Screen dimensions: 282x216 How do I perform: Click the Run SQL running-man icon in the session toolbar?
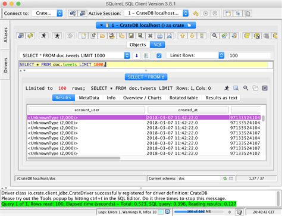(43, 36)
